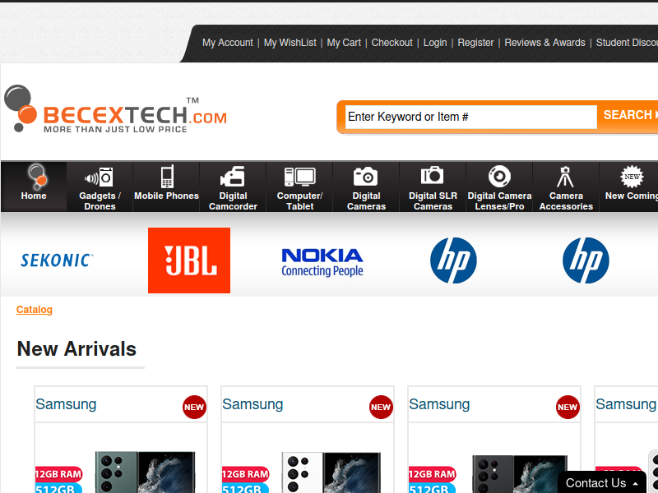Open Samsung link on black phone card
Screen dimensions: 658x493
tap(439, 404)
